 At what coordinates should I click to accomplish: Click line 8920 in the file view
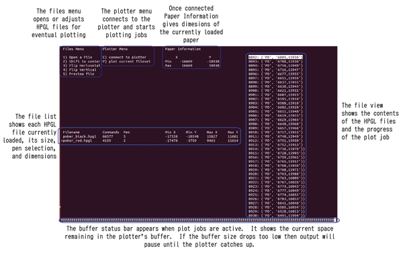click(277, 174)
